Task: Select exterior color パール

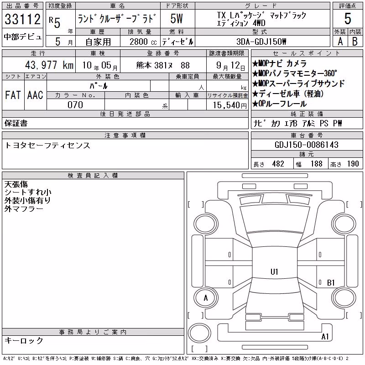Action: tap(99, 86)
